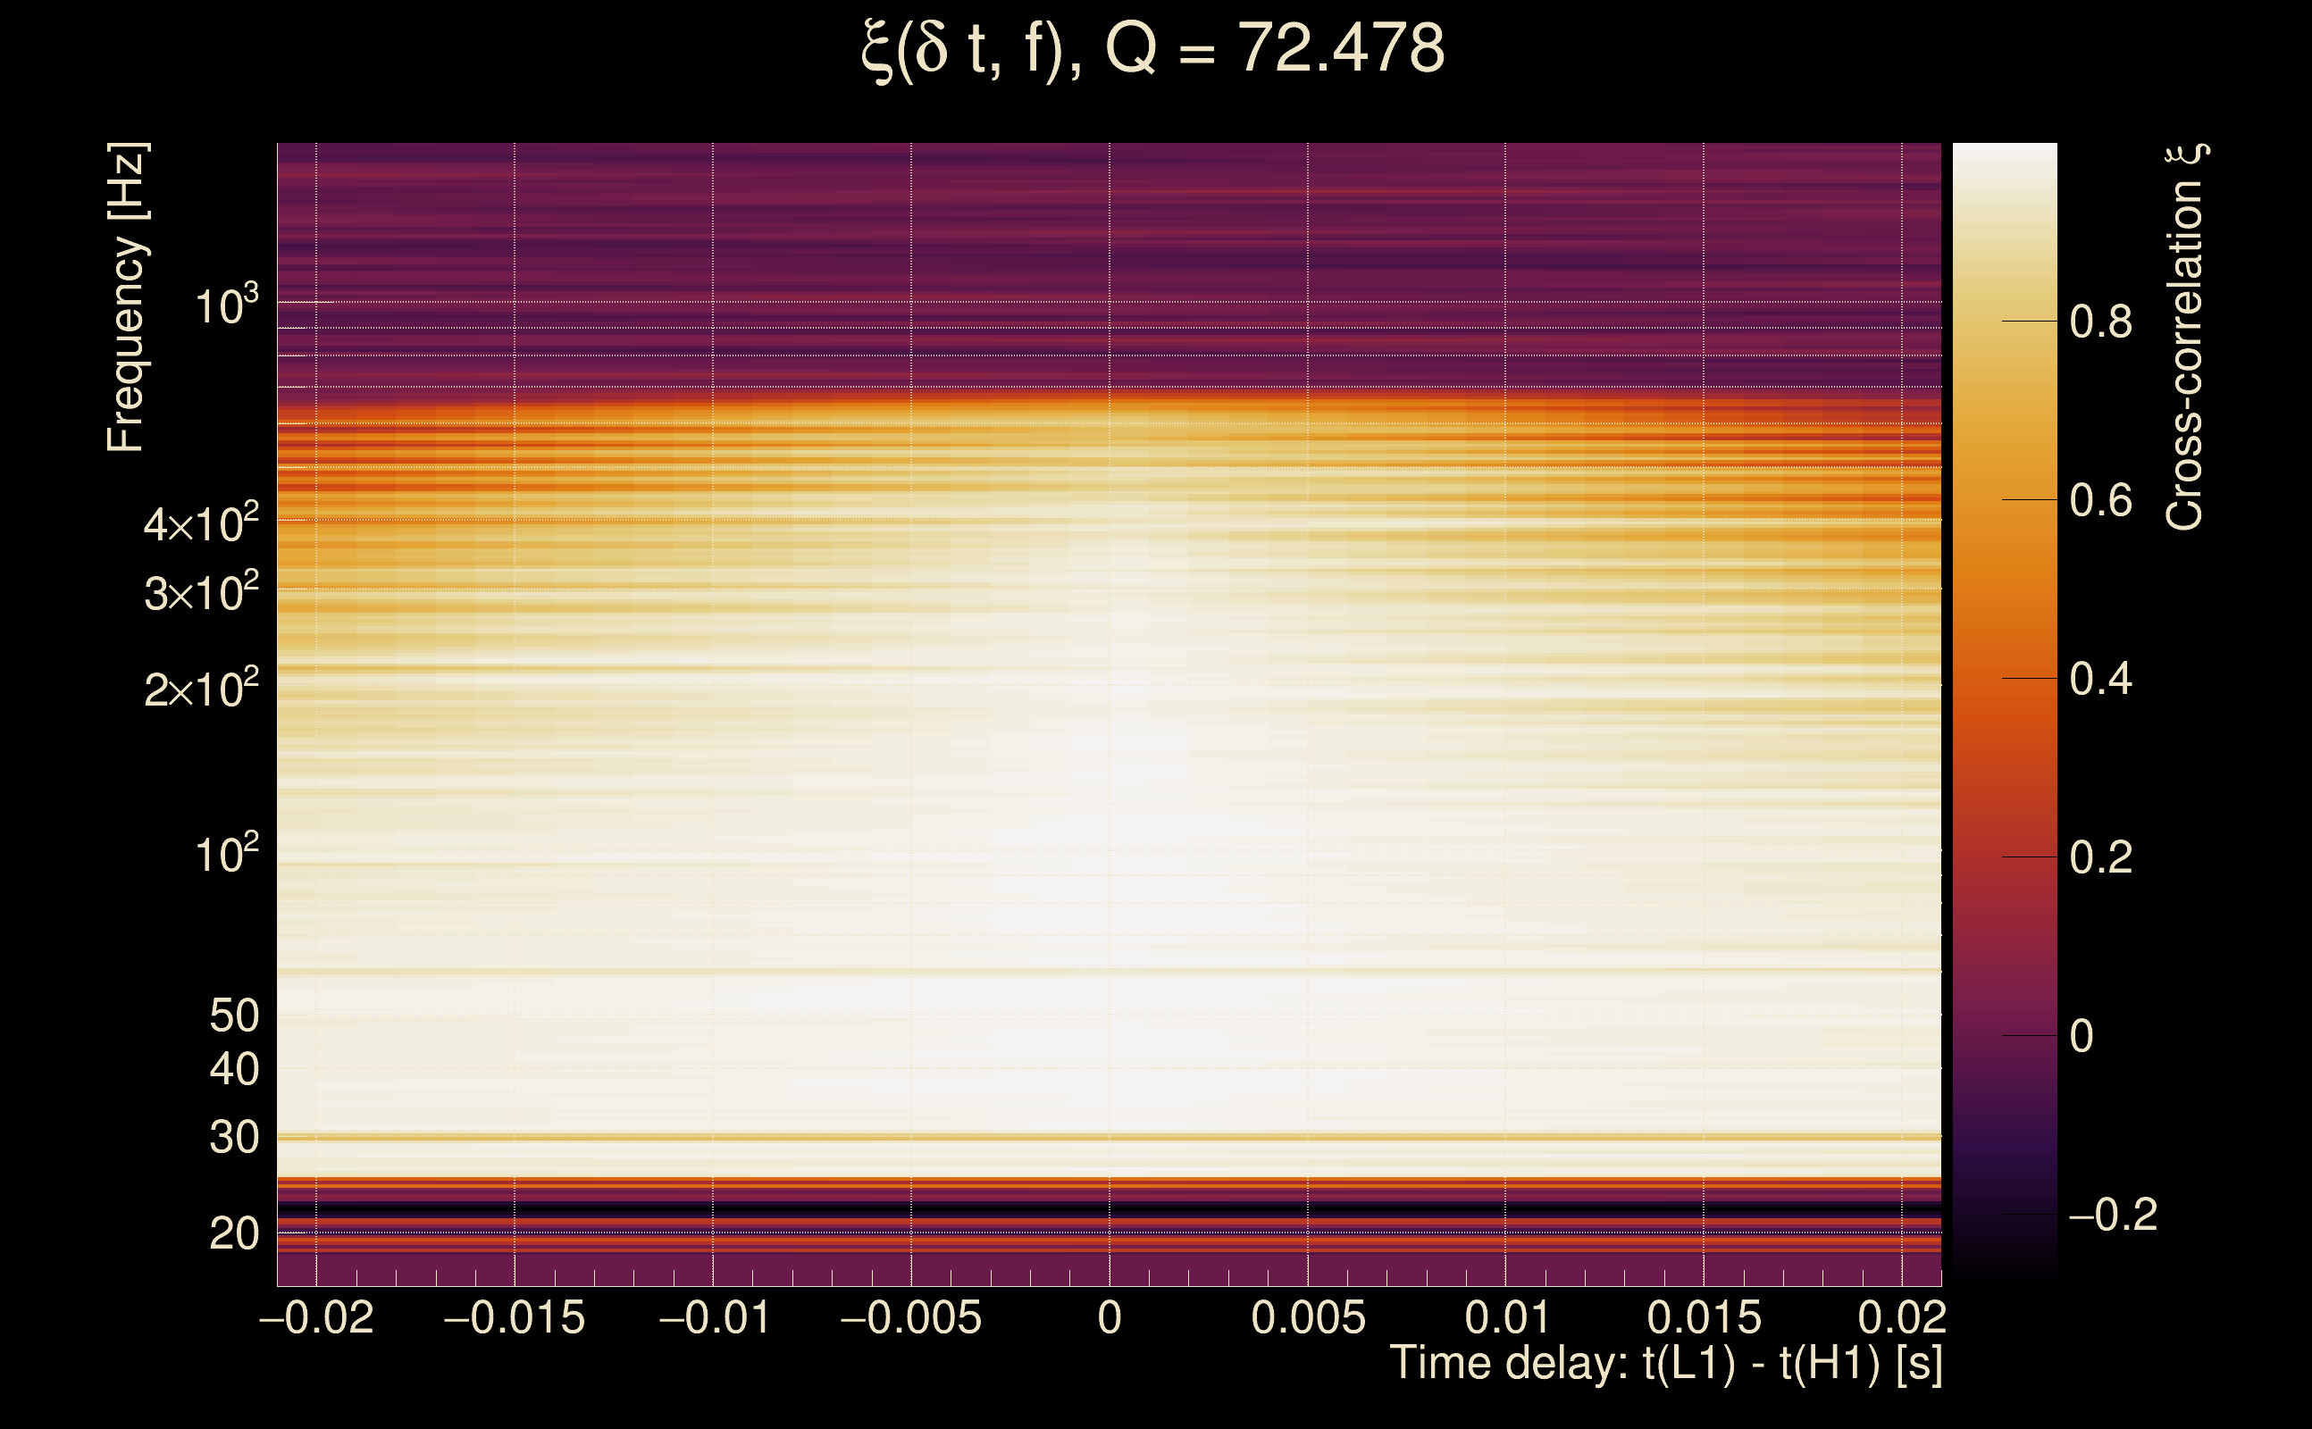Image resolution: width=2312 pixels, height=1429 pixels.
Task: Click the -0.02 x-axis tick label
Action: (316, 1317)
